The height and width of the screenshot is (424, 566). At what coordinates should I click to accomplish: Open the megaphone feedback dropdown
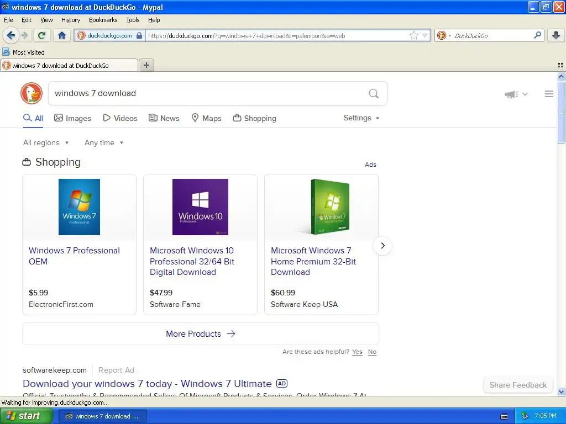click(x=516, y=94)
